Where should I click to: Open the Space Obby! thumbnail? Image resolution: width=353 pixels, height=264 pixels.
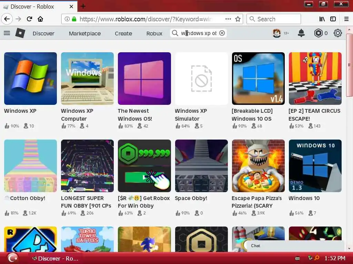[x=201, y=166]
